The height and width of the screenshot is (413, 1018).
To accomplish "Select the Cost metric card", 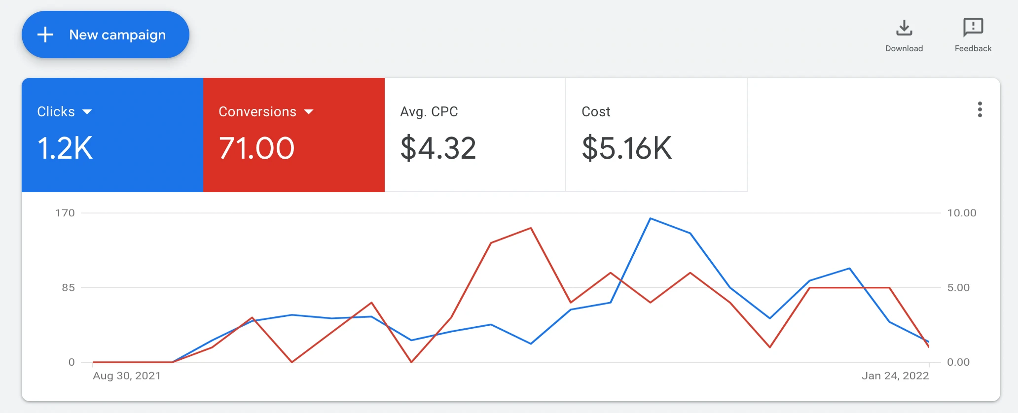I will 656,135.
